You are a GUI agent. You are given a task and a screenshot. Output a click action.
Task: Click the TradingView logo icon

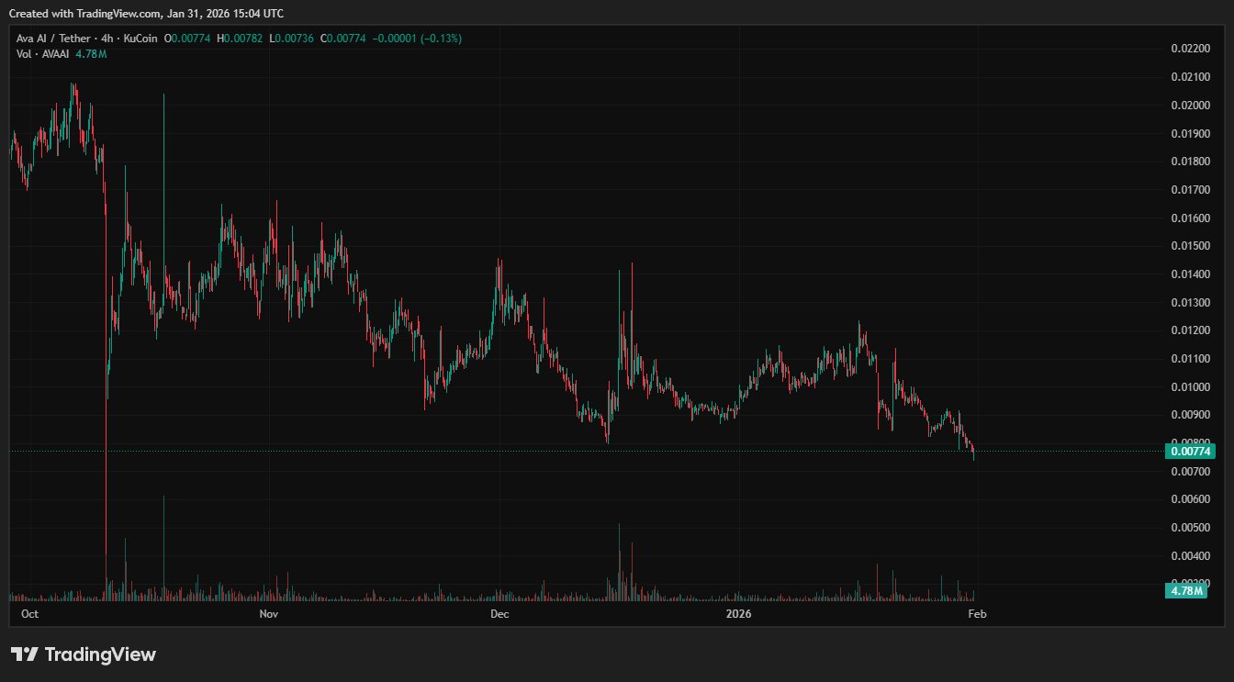(x=25, y=654)
